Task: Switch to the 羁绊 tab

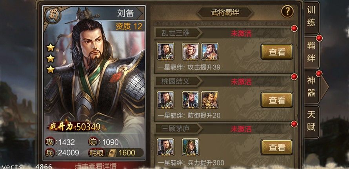Action: [x=311, y=52]
